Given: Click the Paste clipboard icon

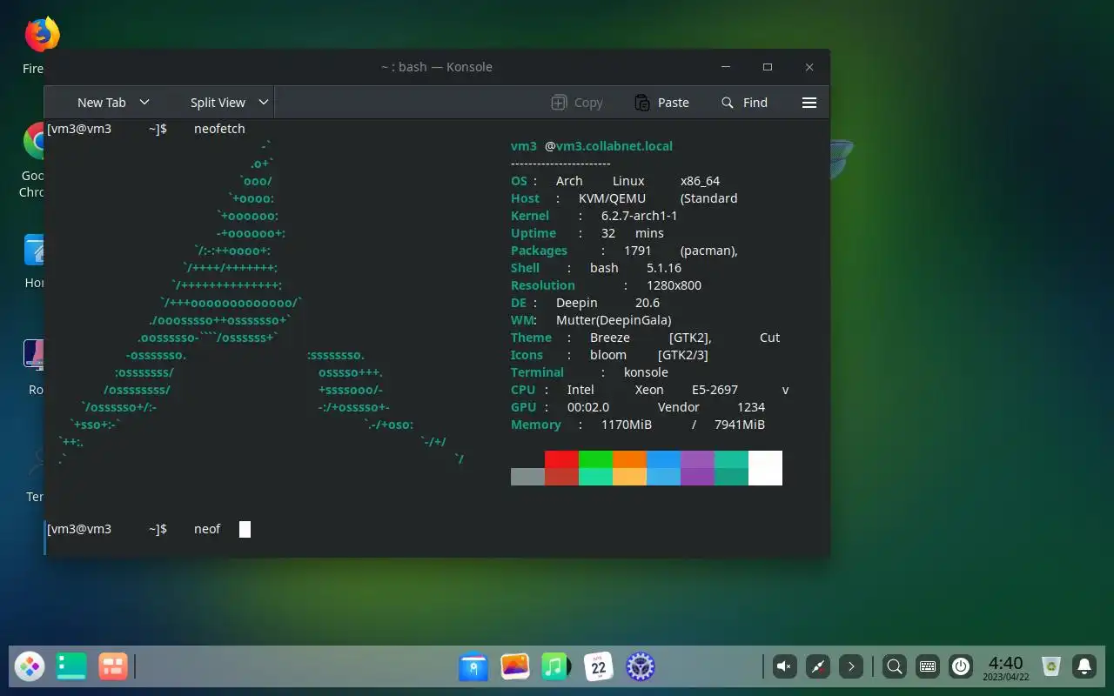Looking at the screenshot, I should tap(642, 103).
